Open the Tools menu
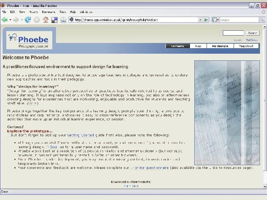Viewport: 267px width, 200px height. [x=63, y=12]
